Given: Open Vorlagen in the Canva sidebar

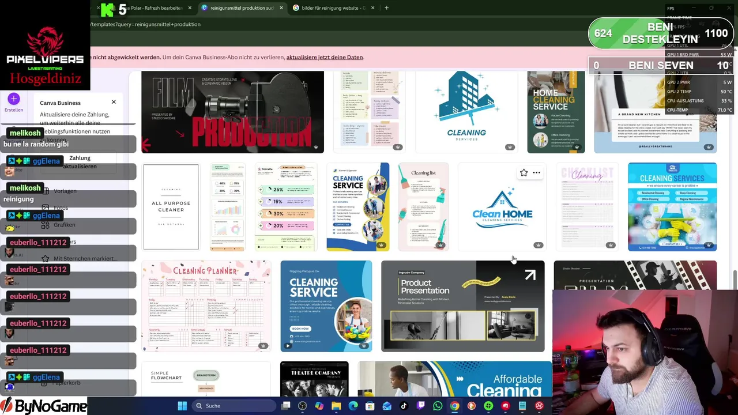Looking at the screenshot, I should 65,191.
